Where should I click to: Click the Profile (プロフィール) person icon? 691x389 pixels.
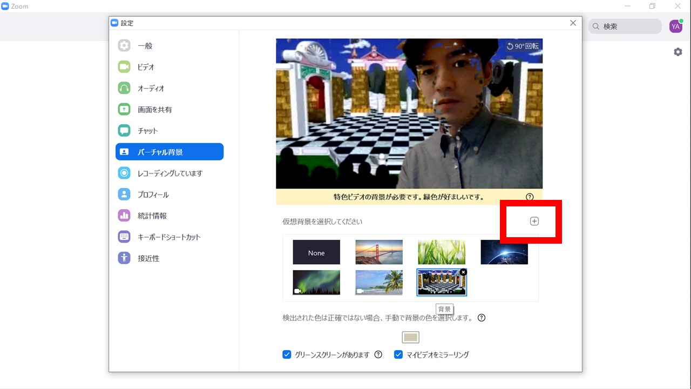pos(124,194)
